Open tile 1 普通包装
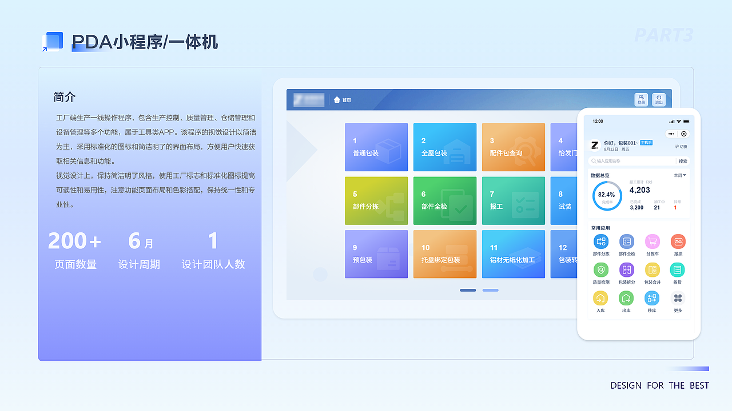732x411 pixels. tap(376, 147)
